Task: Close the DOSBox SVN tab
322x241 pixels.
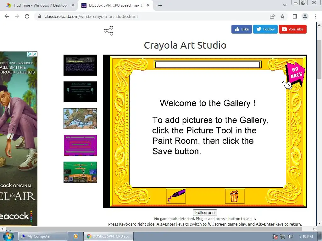Action: (x=148, y=5)
